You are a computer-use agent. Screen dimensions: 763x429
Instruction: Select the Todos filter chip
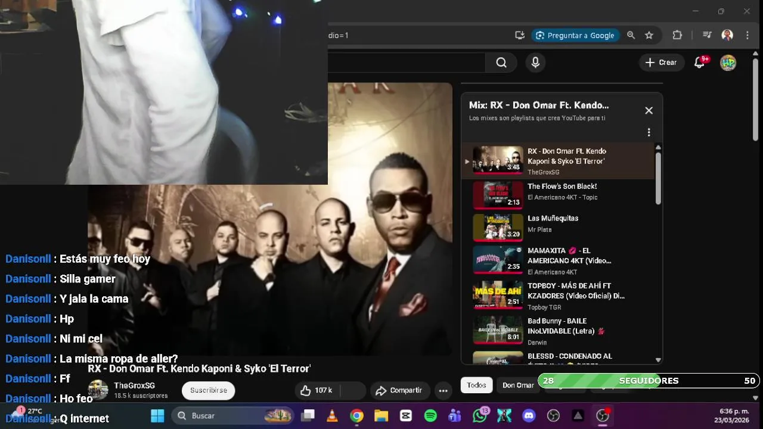coord(476,385)
